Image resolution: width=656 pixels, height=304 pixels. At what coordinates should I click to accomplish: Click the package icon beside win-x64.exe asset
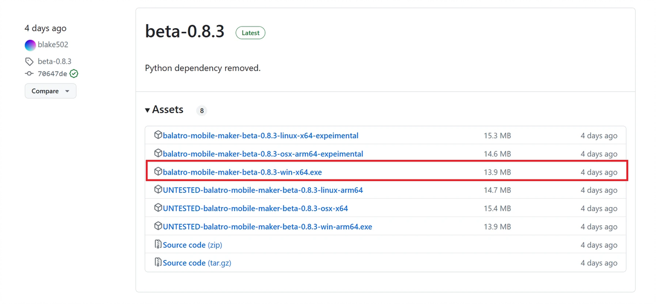[x=158, y=171]
